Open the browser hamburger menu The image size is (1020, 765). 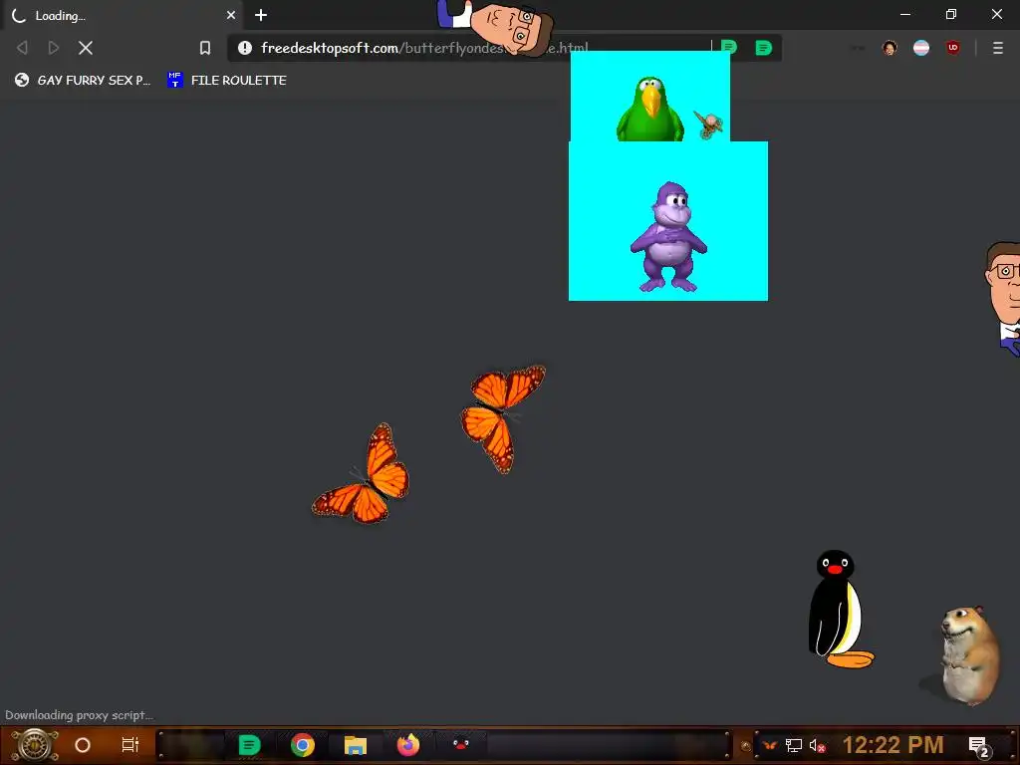(998, 48)
